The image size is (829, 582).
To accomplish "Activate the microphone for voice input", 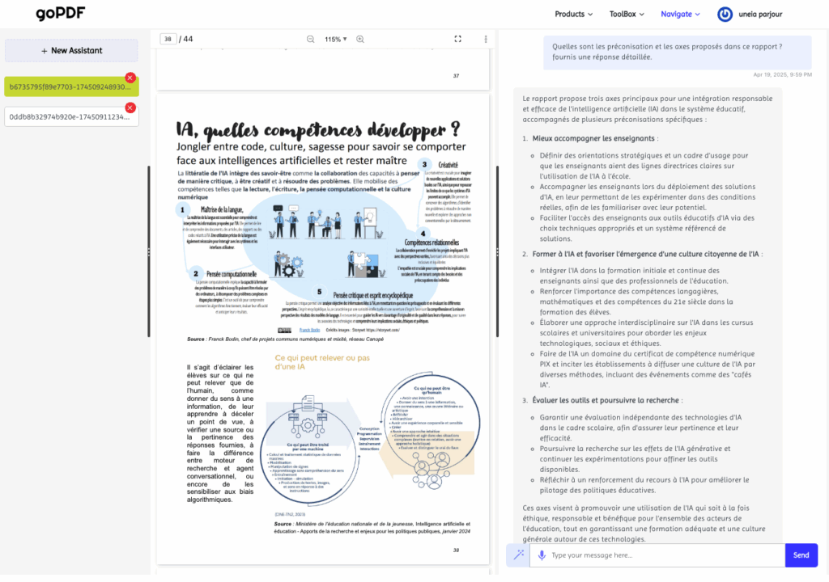I will click(x=541, y=555).
